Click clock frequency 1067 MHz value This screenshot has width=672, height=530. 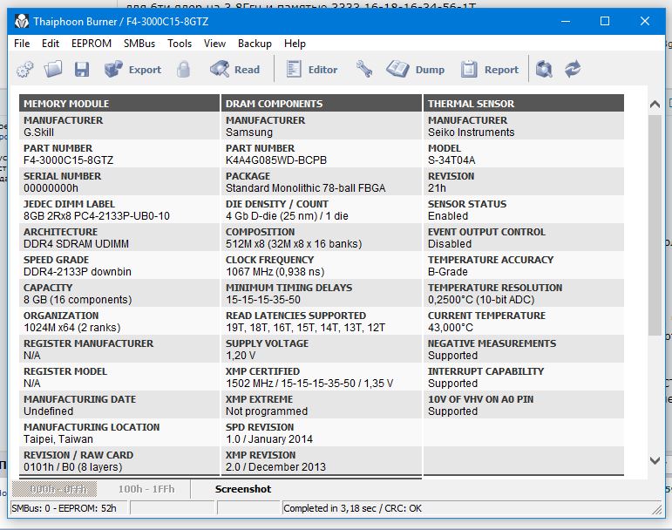(x=275, y=272)
